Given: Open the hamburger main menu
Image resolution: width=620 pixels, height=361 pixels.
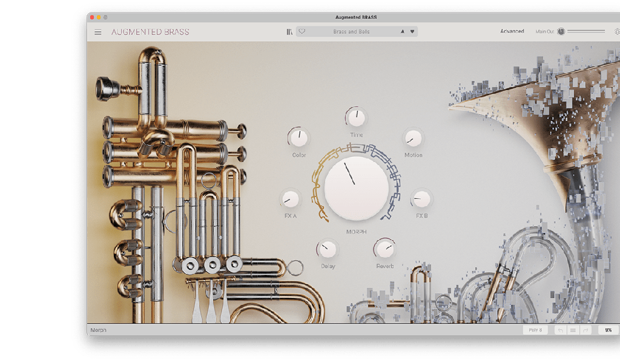Looking at the screenshot, I should [x=97, y=32].
